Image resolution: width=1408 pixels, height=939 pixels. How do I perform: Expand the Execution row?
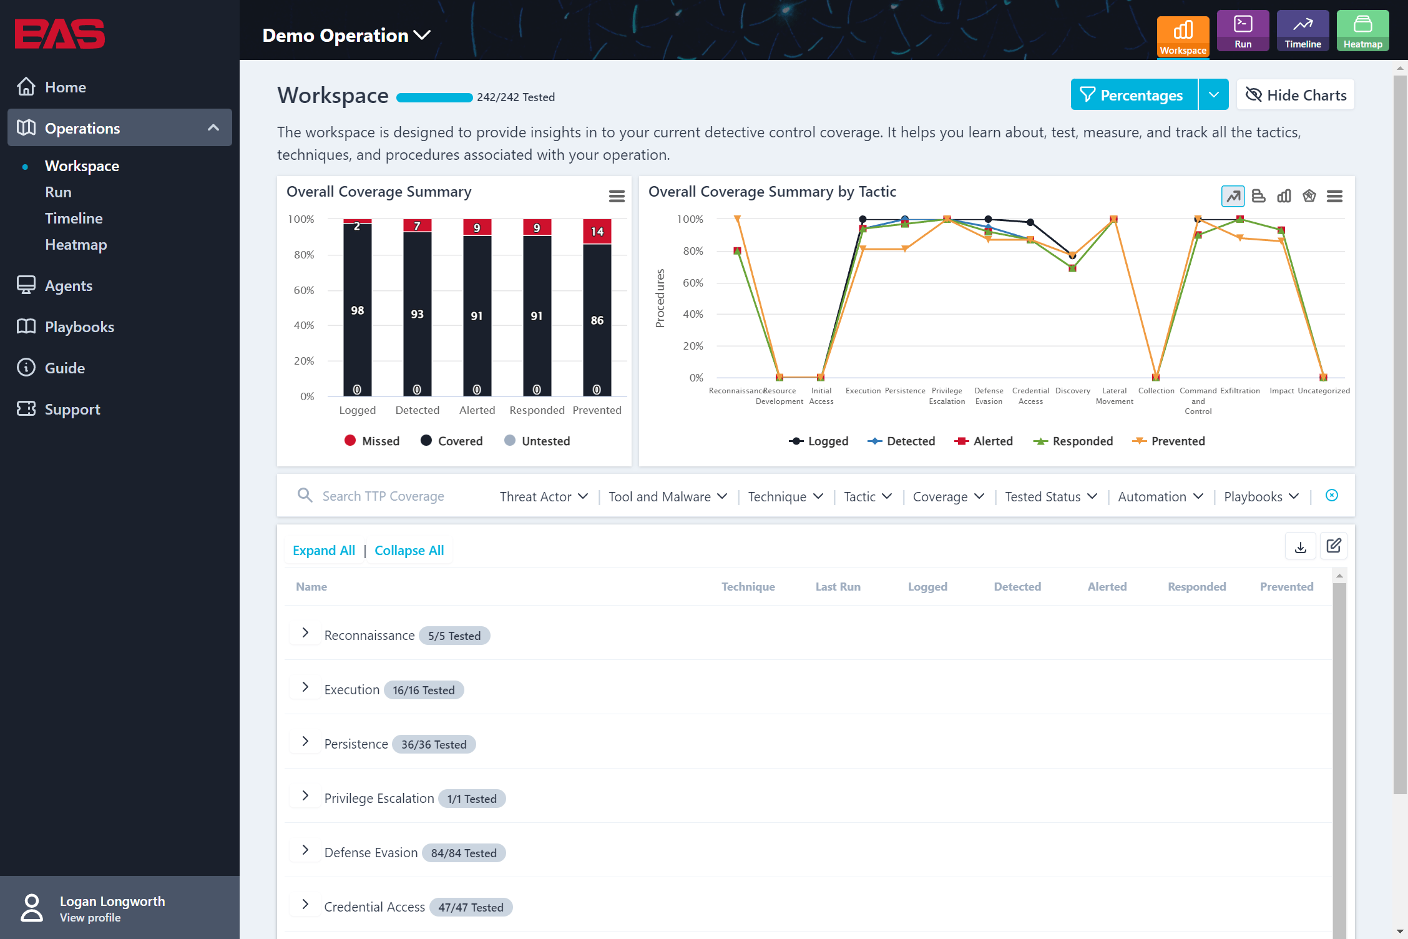305,687
